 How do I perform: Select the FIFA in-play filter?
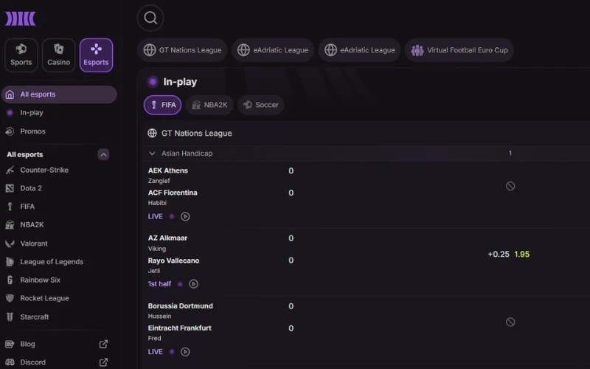point(162,105)
